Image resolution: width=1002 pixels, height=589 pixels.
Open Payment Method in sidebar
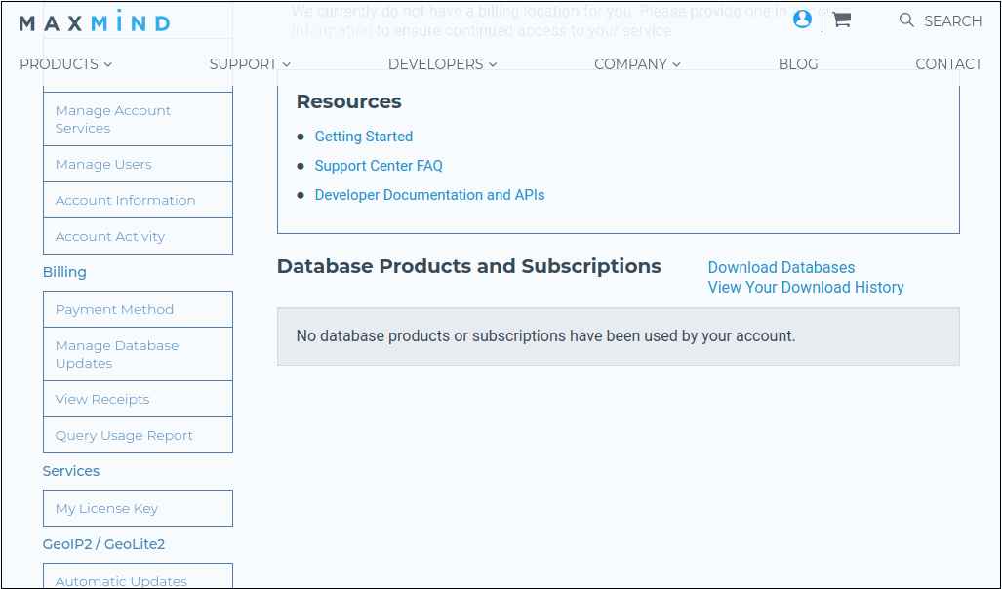[x=138, y=309]
